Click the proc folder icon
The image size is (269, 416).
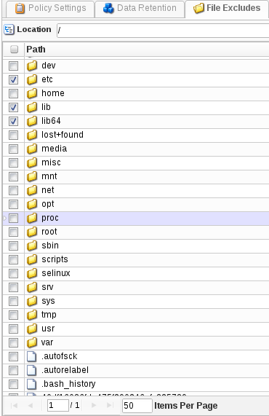click(32, 218)
